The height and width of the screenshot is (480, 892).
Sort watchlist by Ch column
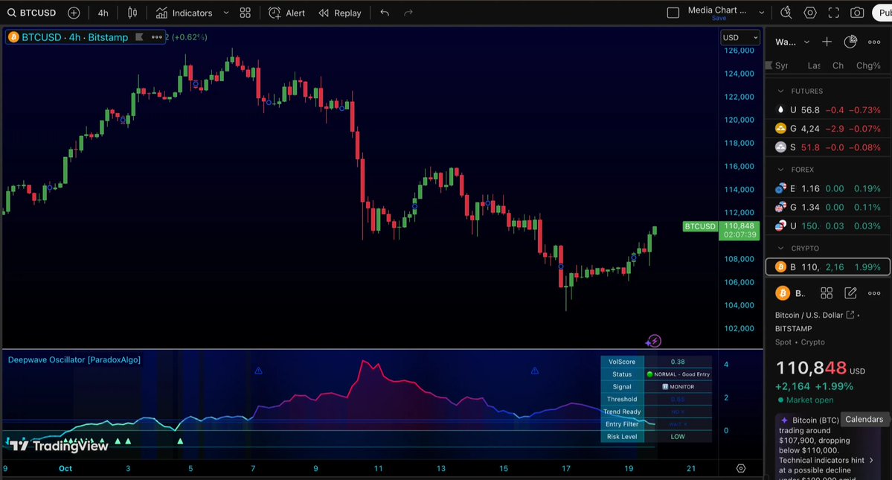tap(838, 65)
